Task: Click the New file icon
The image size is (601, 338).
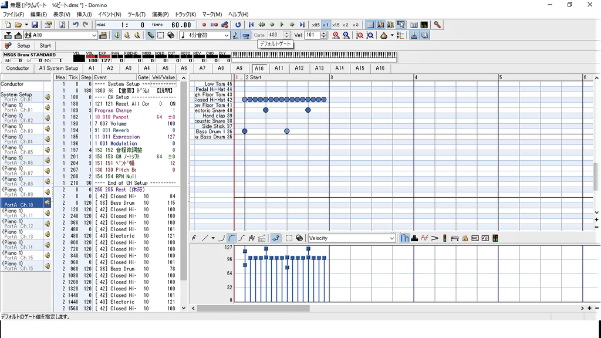Action: 8,25
